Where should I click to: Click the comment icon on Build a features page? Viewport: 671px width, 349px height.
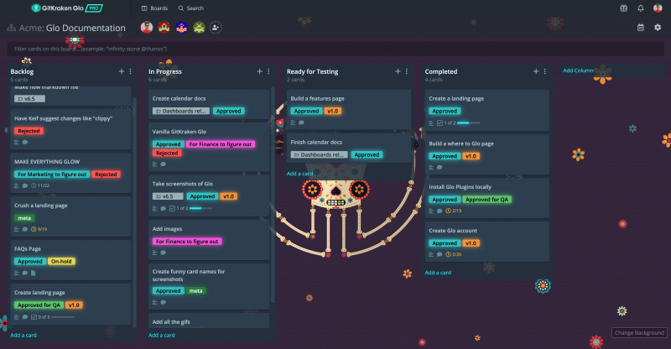coord(301,122)
